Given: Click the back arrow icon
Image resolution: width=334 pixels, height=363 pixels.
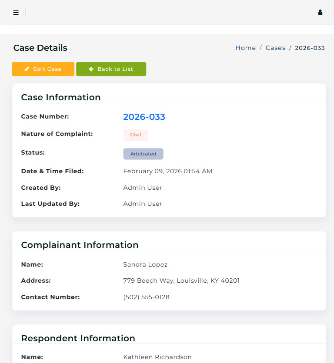Looking at the screenshot, I should (91, 69).
